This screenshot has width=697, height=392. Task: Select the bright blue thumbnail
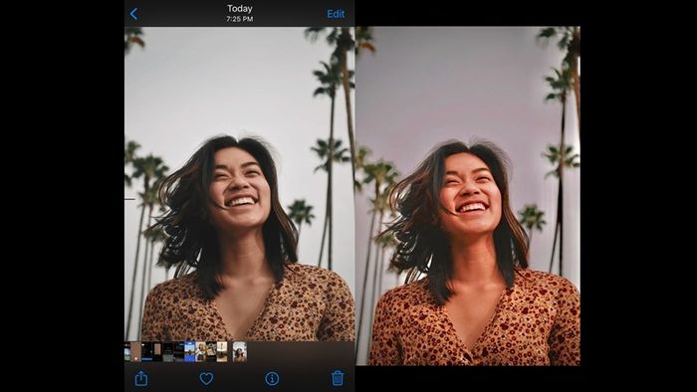tap(190, 351)
